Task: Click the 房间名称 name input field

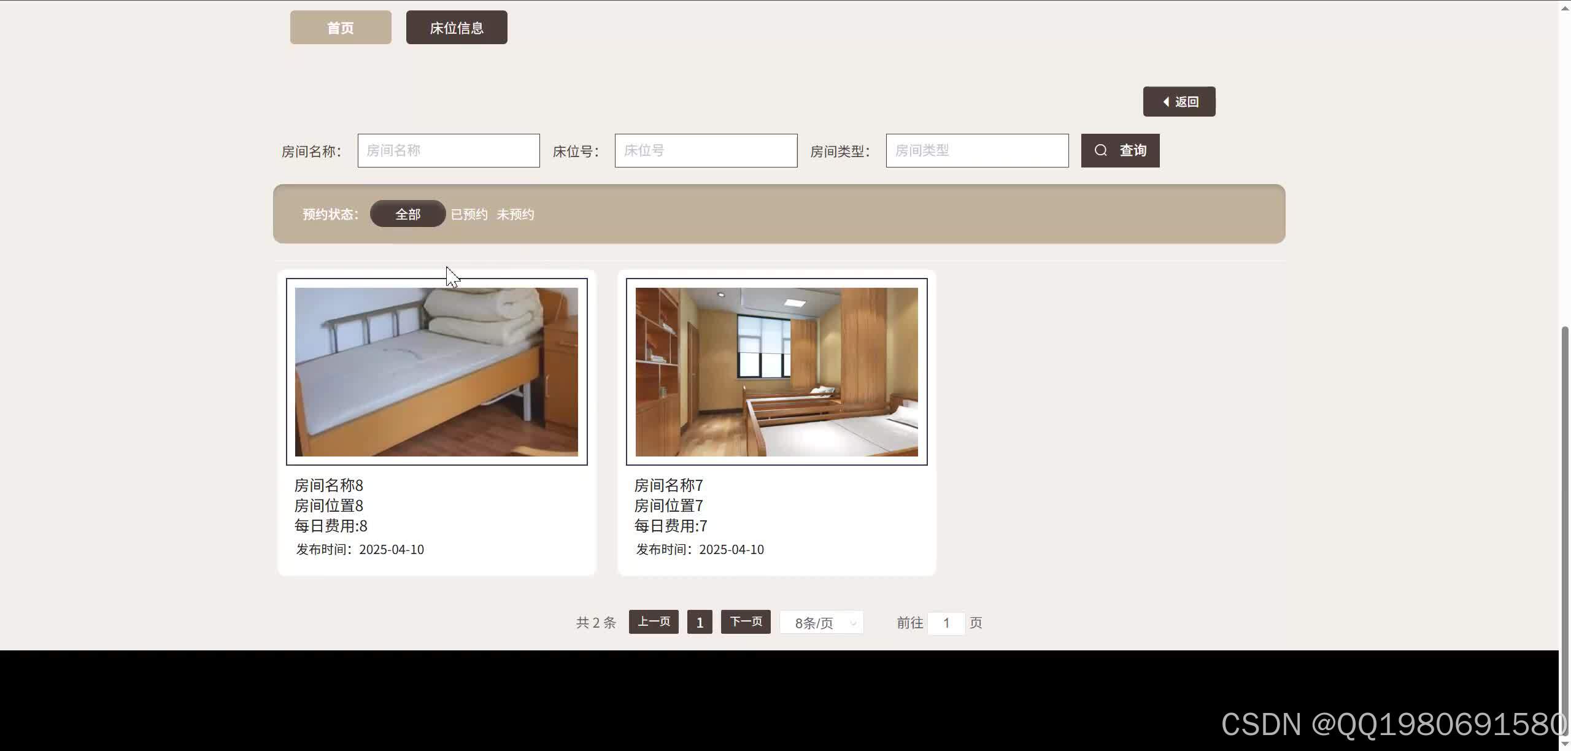Action: pos(448,150)
